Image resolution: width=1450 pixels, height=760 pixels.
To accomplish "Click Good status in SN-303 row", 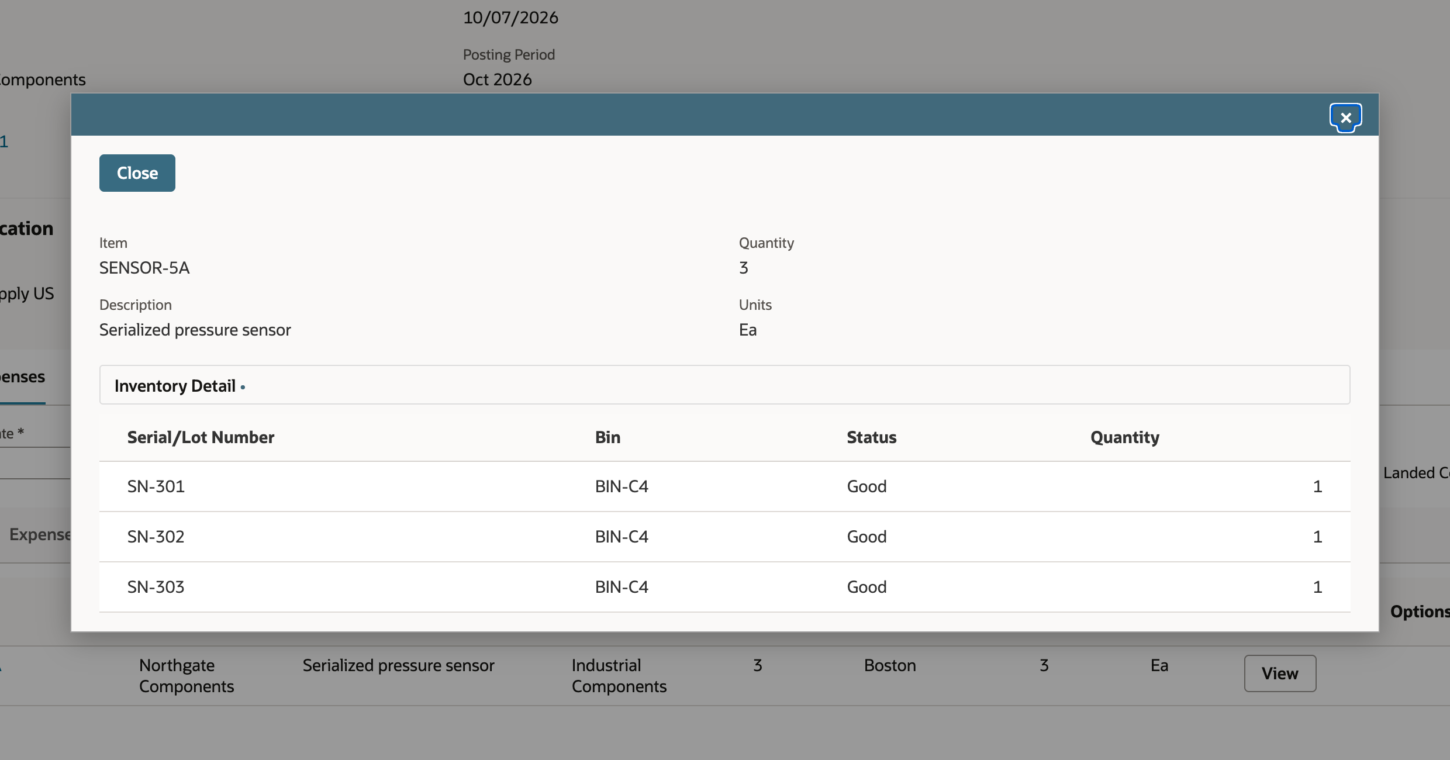I will click(866, 587).
